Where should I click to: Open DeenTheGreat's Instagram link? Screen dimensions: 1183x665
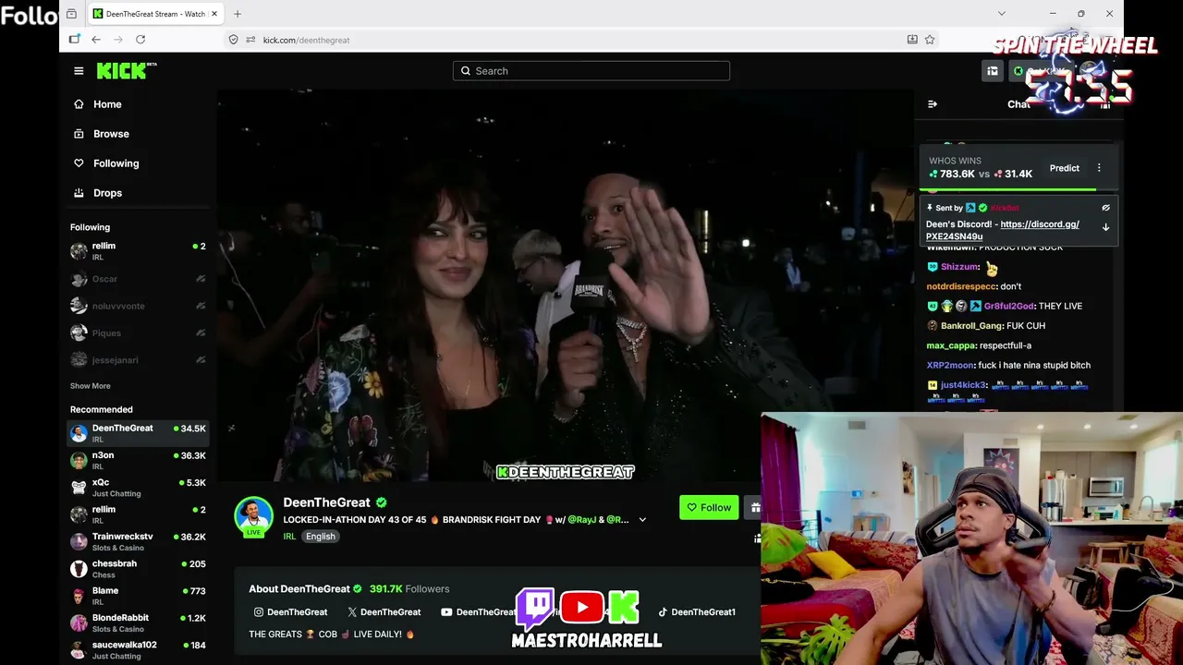tap(290, 612)
